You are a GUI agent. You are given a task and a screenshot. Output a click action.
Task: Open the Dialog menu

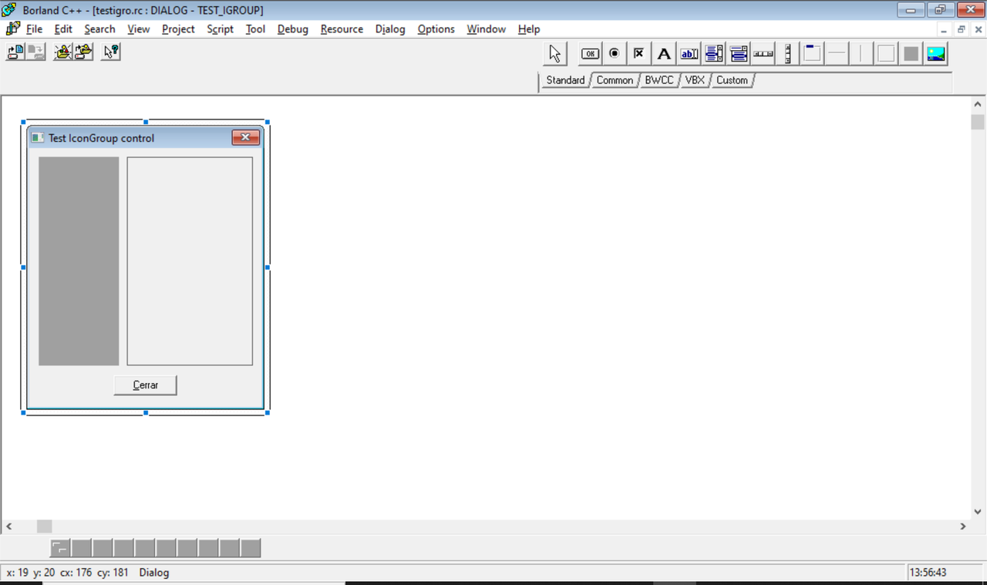point(390,29)
